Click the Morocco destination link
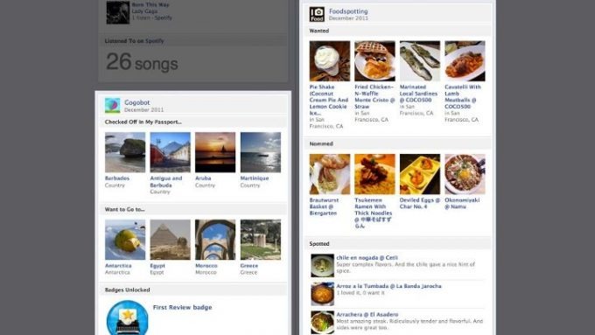 click(x=206, y=266)
